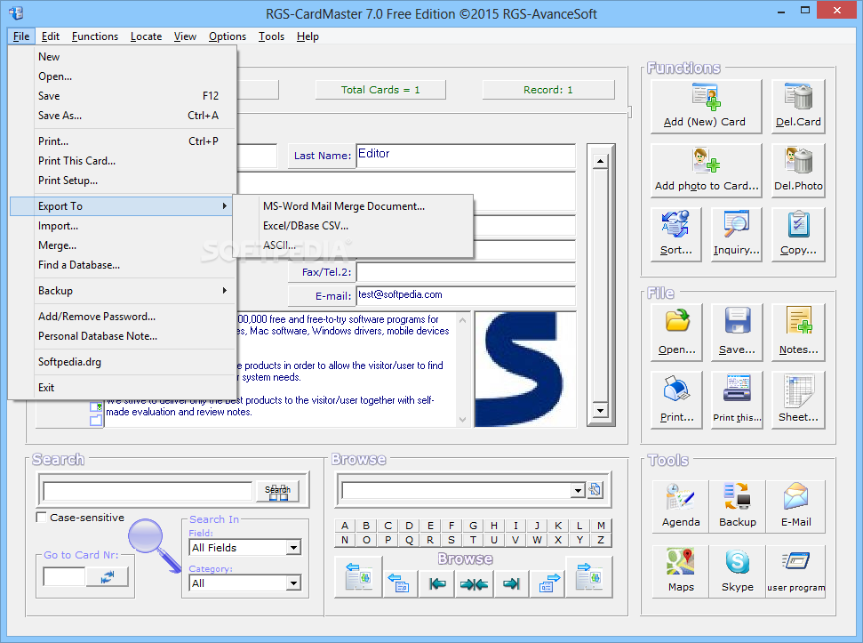Launch the user program tool
This screenshot has width=863, height=643.
[795, 571]
